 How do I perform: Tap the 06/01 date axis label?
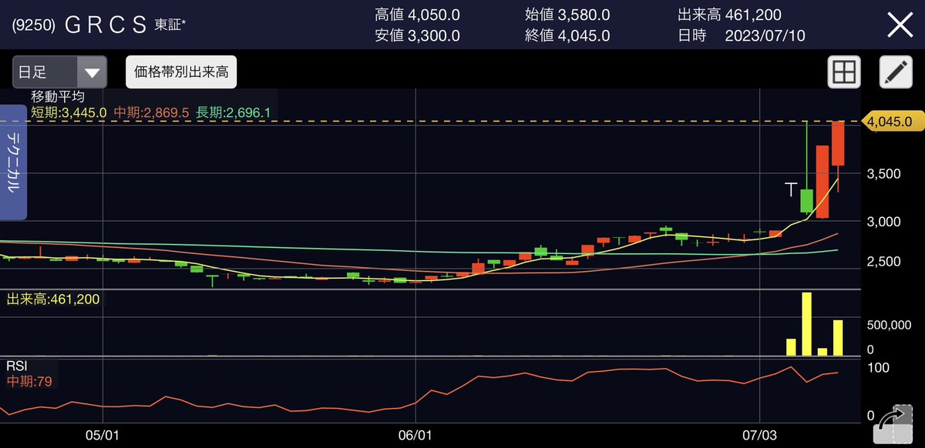415,435
